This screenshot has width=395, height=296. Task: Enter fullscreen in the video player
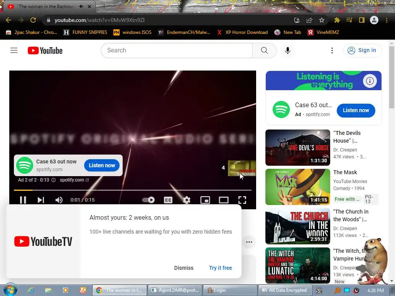pos(242,200)
